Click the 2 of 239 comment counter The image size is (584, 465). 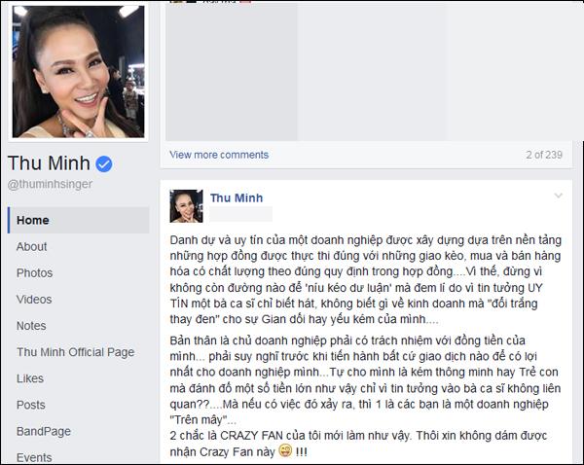(x=544, y=155)
